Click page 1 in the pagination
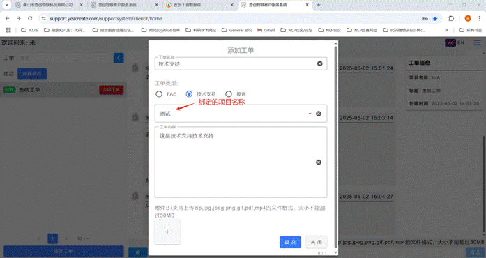This screenshot has height=258, width=486. pos(53,238)
